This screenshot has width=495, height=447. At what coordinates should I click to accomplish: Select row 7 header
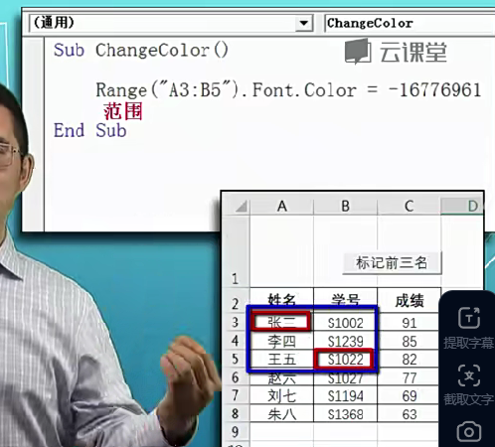(x=236, y=395)
